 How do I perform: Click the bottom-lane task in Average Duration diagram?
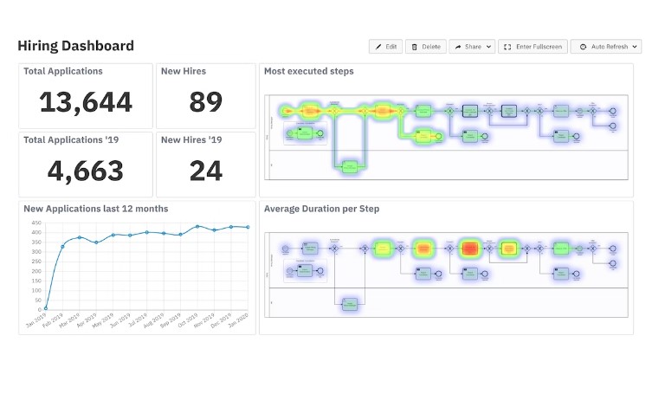point(350,304)
